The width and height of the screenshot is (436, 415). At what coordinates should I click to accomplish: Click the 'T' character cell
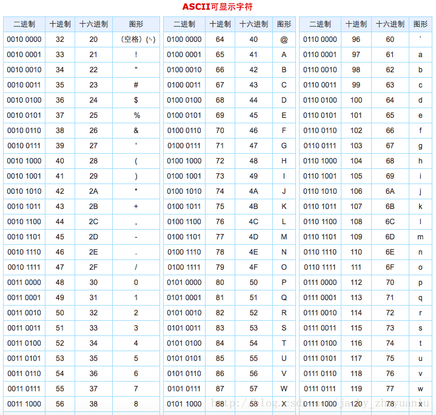tap(284, 343)
